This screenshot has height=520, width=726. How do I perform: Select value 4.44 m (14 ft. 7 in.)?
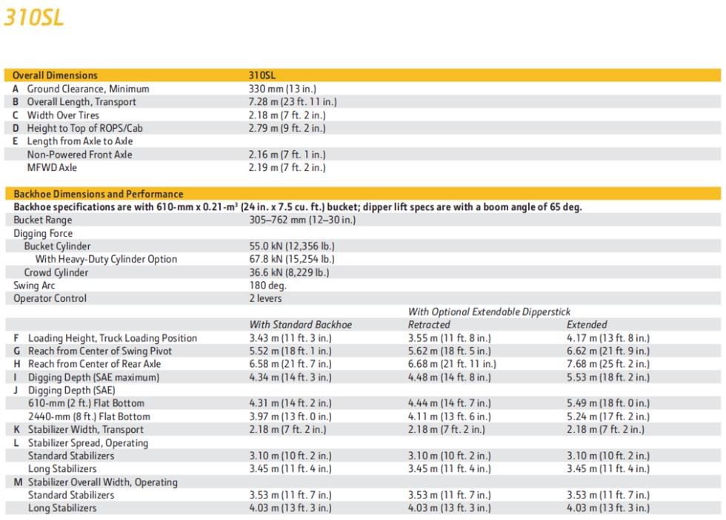click(x=449, y=403)
